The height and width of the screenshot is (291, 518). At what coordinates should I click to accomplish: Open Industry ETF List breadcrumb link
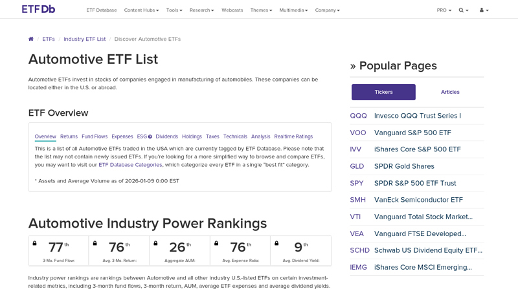coord(85,39)
